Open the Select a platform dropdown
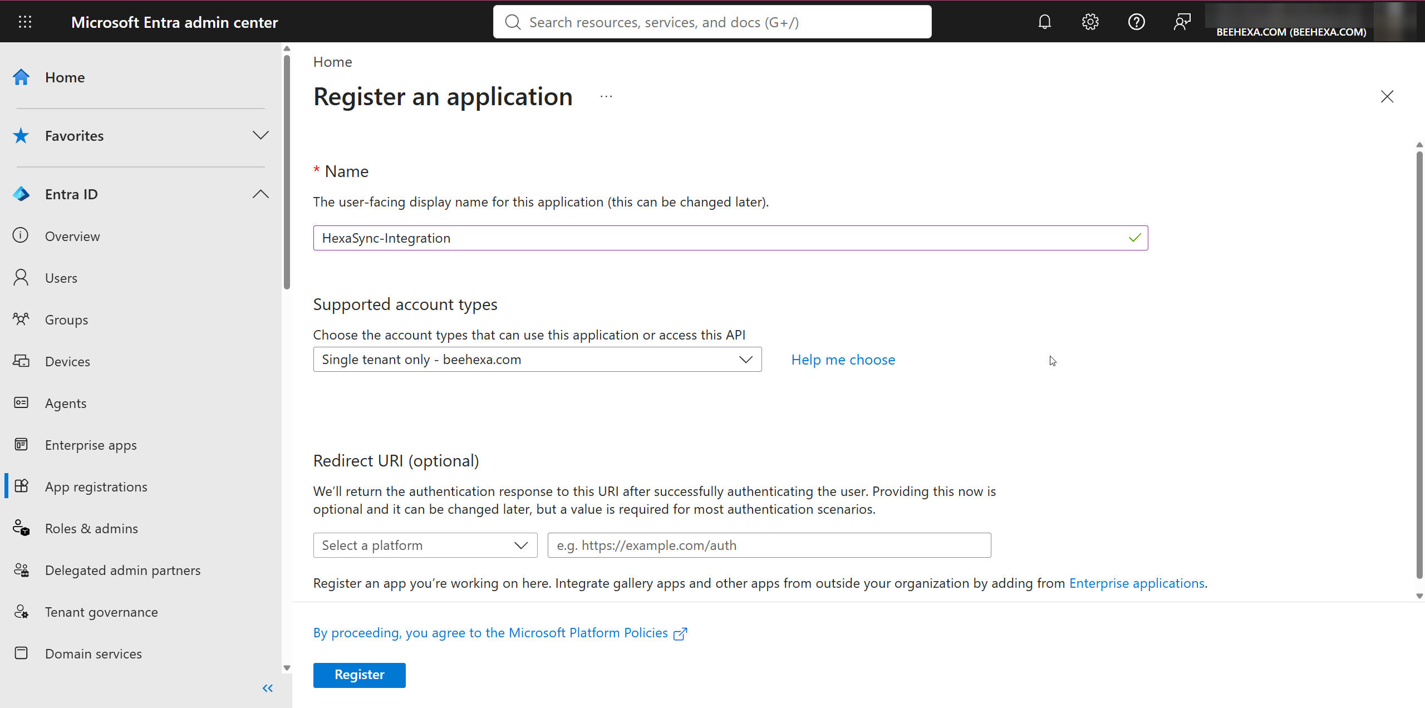Screen dimensions: 1425x708 click(425, 545)
